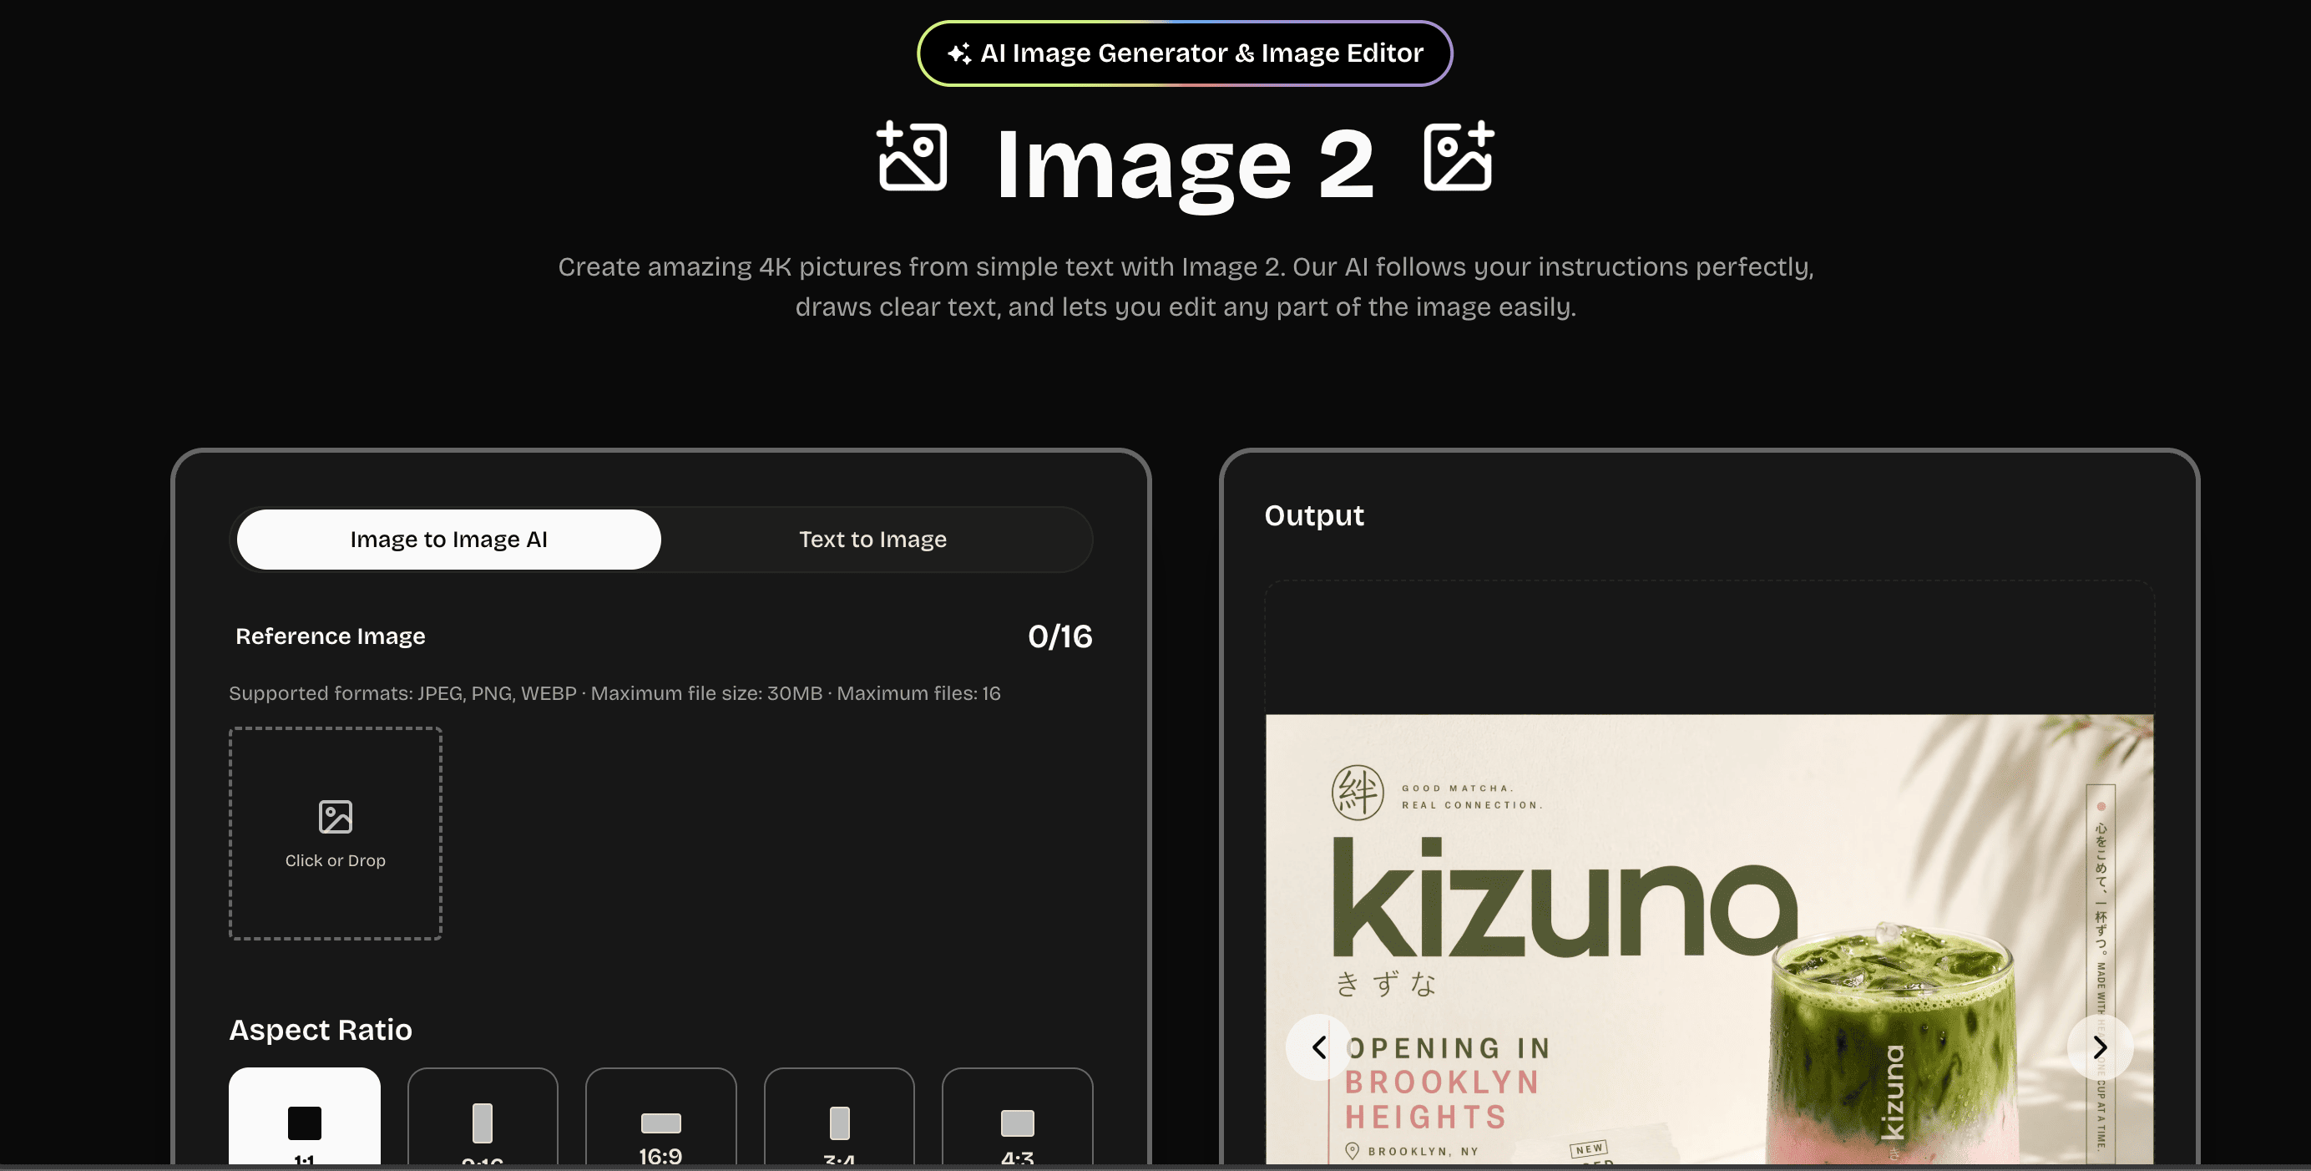Select the 1:1 square aspect ratio
Image resolution: width=2311 pixels, height=1171 pixels.
point(304,1121)
